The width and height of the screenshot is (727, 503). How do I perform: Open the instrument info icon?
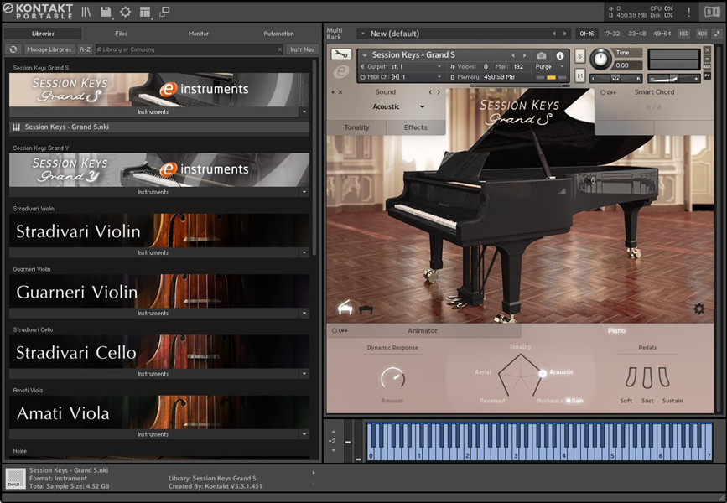point(560,55)
